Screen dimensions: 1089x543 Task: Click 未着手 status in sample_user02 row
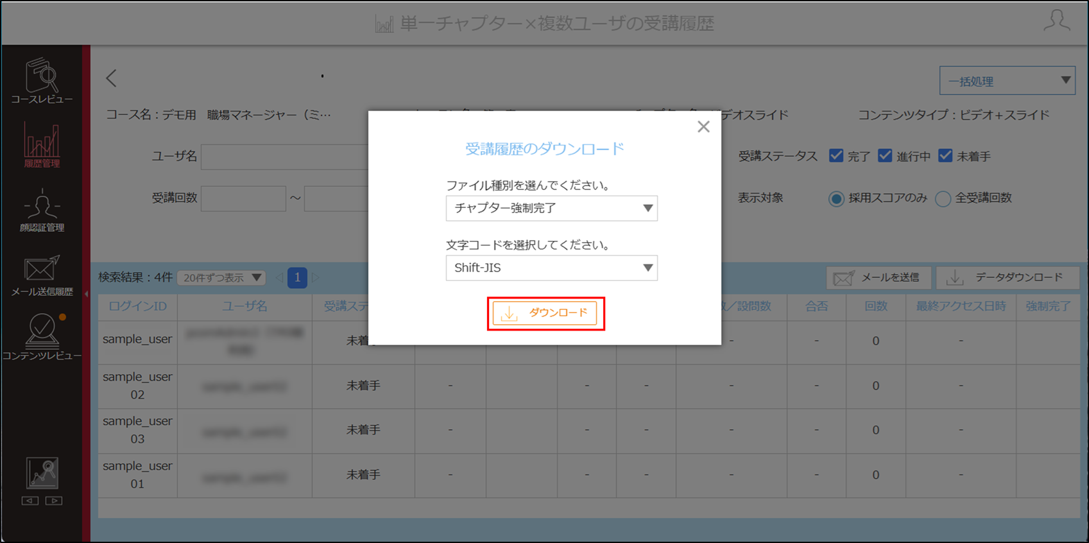click(x=363, y=386)
